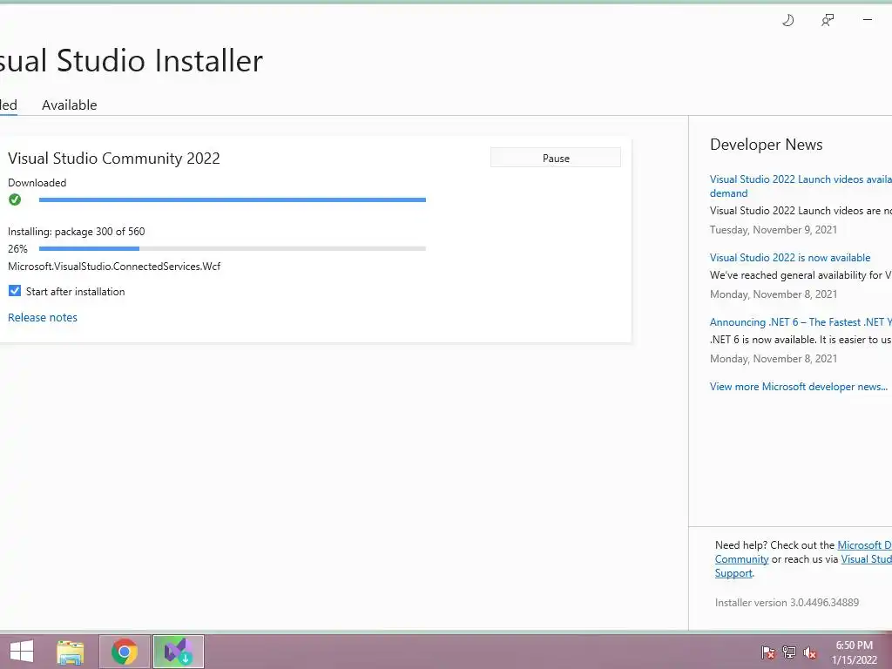Viewport: 892px width, 669px height.
Task: Click the Developer News heading
Action: pos(767,145)
